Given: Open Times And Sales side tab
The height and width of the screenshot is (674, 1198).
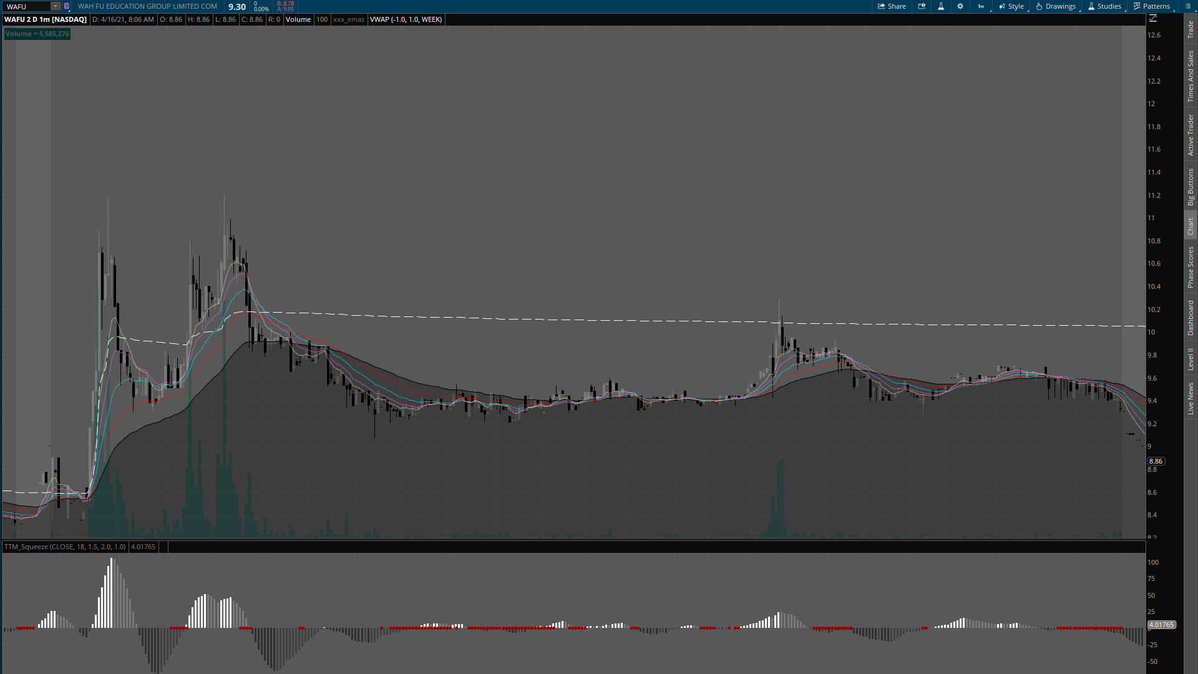Looking at the screenshot, I should click(1191, 76).
